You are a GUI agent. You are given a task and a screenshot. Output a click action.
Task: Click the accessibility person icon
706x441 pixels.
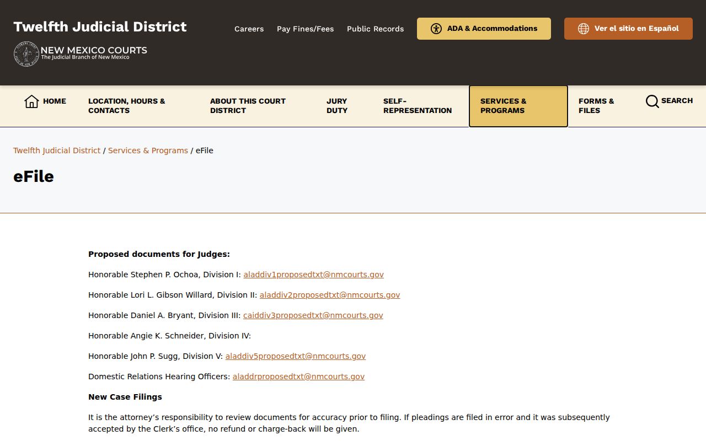click(x=436, y=29)
